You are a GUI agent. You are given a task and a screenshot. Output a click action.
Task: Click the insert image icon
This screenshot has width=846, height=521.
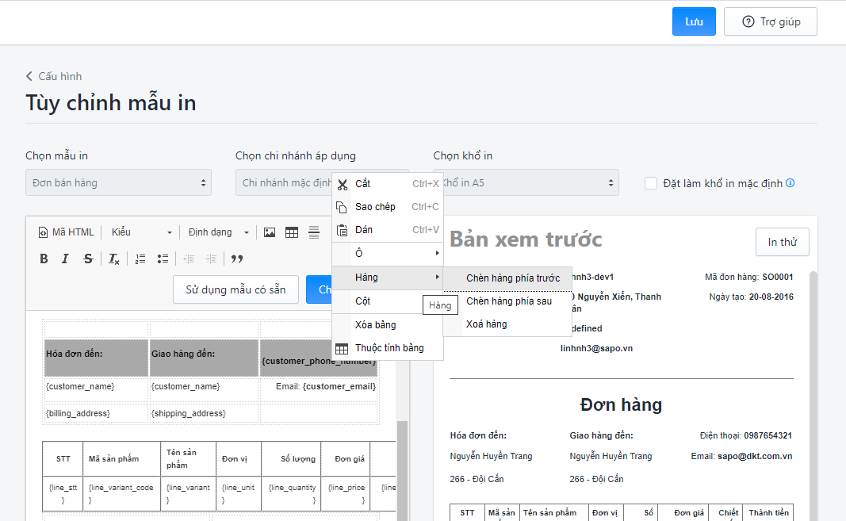pos(270,232)
